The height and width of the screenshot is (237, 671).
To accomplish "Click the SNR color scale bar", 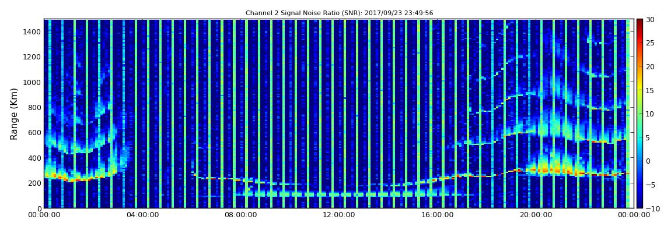I will (x=639, y=114).
